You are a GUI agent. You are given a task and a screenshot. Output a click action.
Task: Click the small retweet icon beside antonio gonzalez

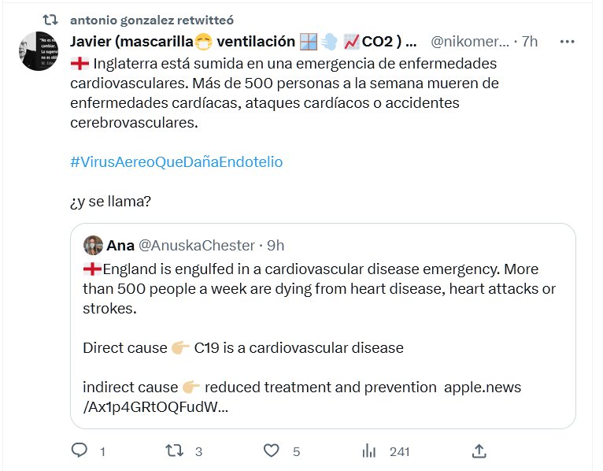(50, 19)
